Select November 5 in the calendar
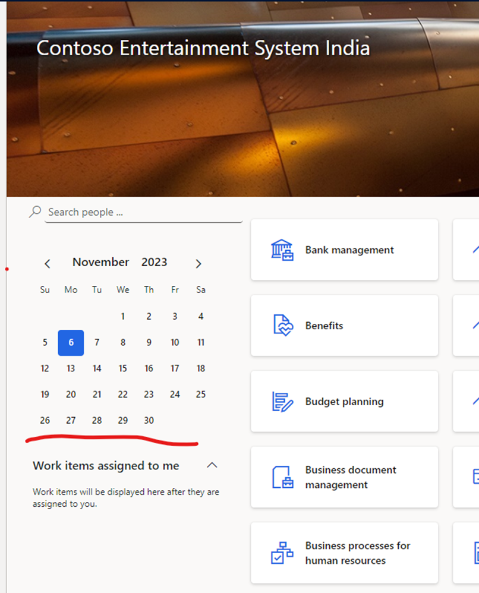Viewport: 479px width, 593px height. [x=45, y=343]
